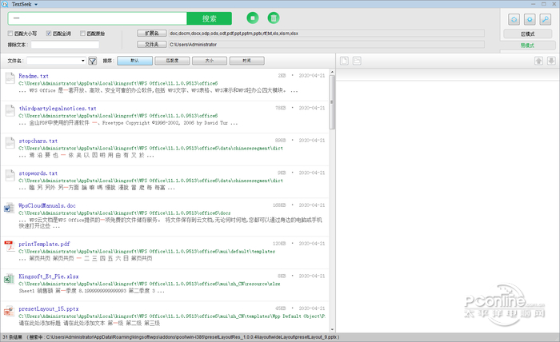Click the green folder path under Readme.txt

tap(118, 83)
